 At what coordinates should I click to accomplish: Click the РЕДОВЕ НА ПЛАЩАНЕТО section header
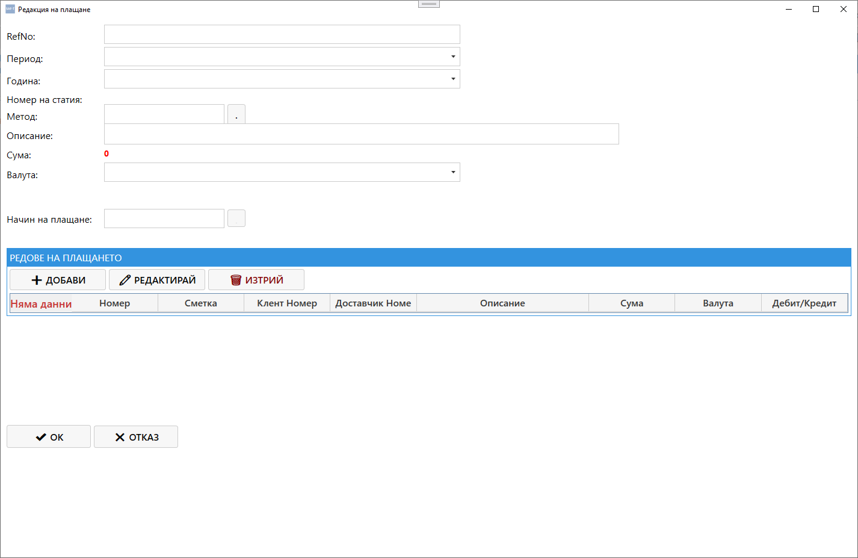click(429, 258)
